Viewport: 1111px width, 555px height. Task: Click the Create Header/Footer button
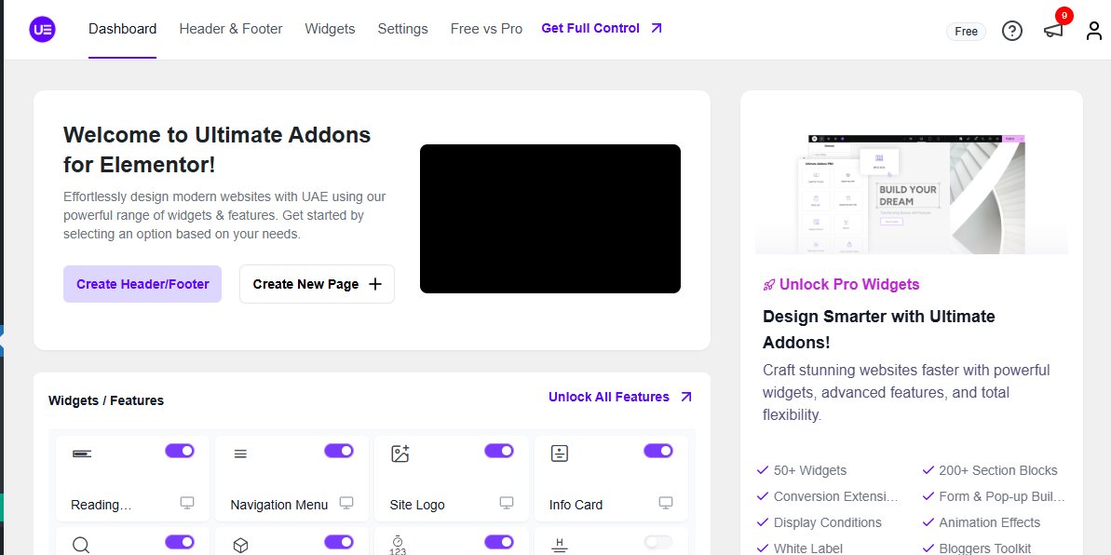(x=142, y=284)
